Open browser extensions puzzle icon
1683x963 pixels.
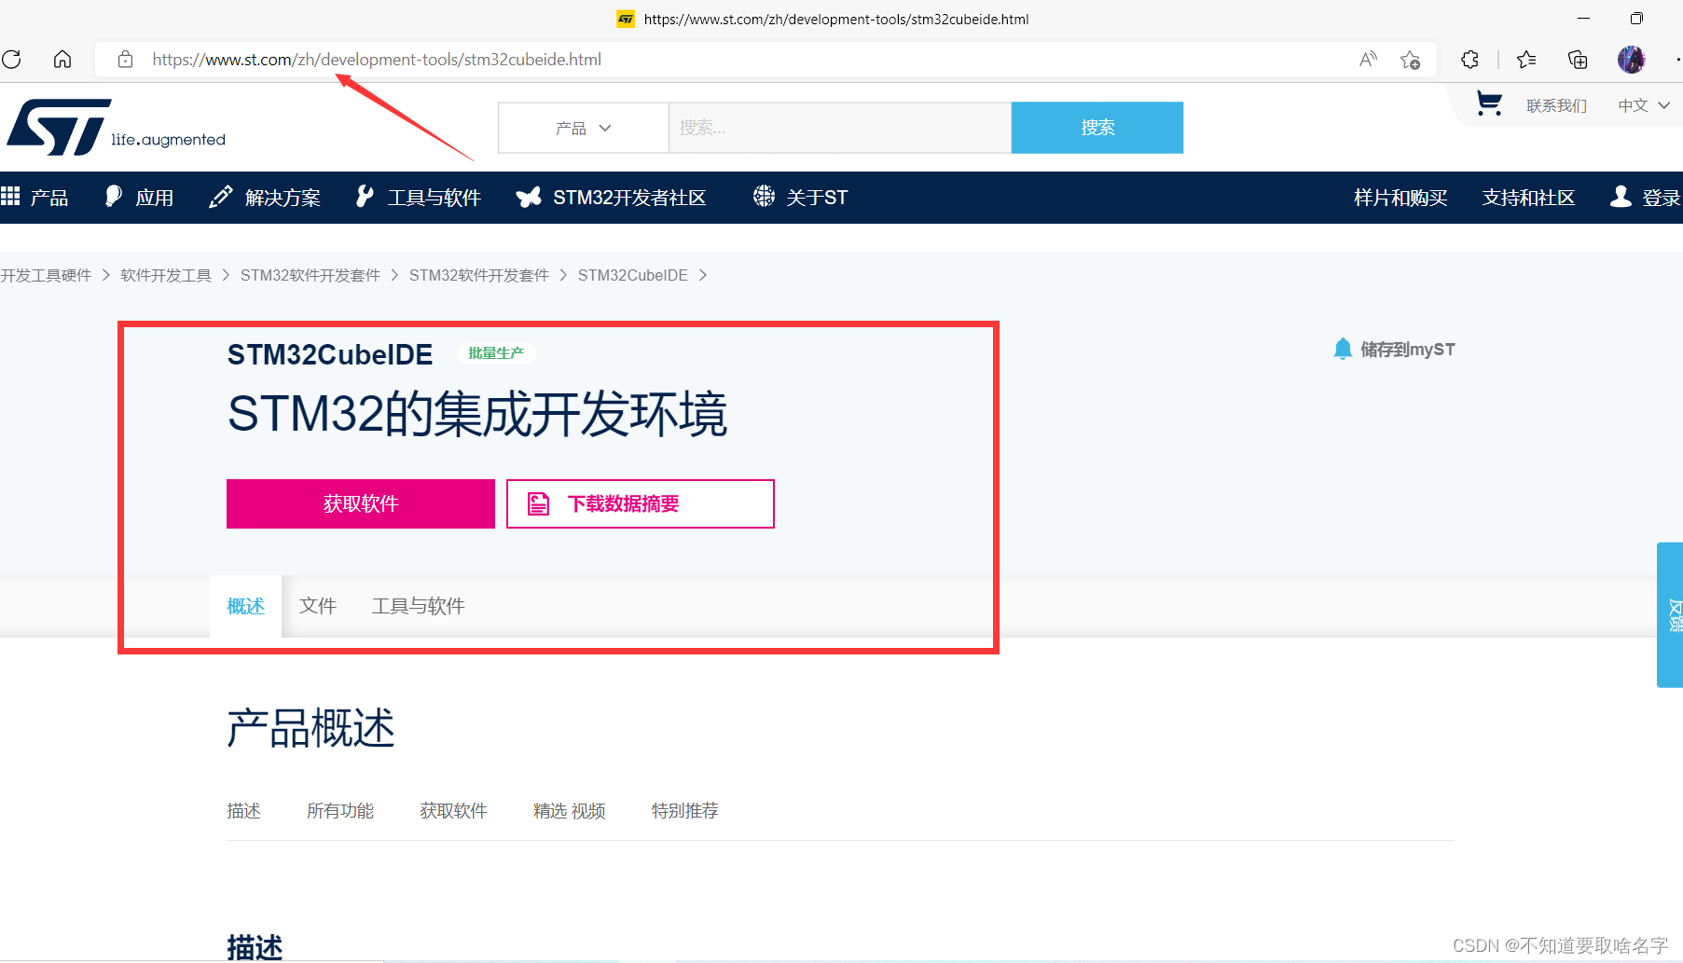click(1470, 60)
